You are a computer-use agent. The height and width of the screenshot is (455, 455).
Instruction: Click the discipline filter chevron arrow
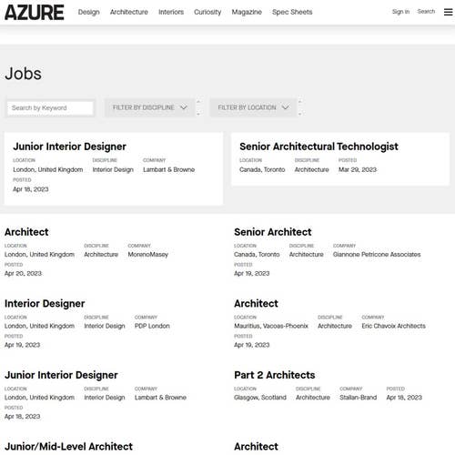tap(184, 107)
